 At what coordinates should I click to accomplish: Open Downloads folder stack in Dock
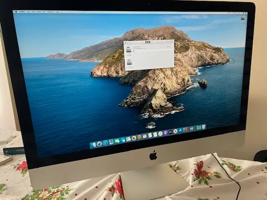[x=199, y=127]
